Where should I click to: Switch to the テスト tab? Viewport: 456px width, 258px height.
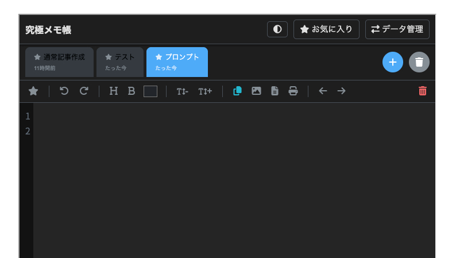click(119, 62)
